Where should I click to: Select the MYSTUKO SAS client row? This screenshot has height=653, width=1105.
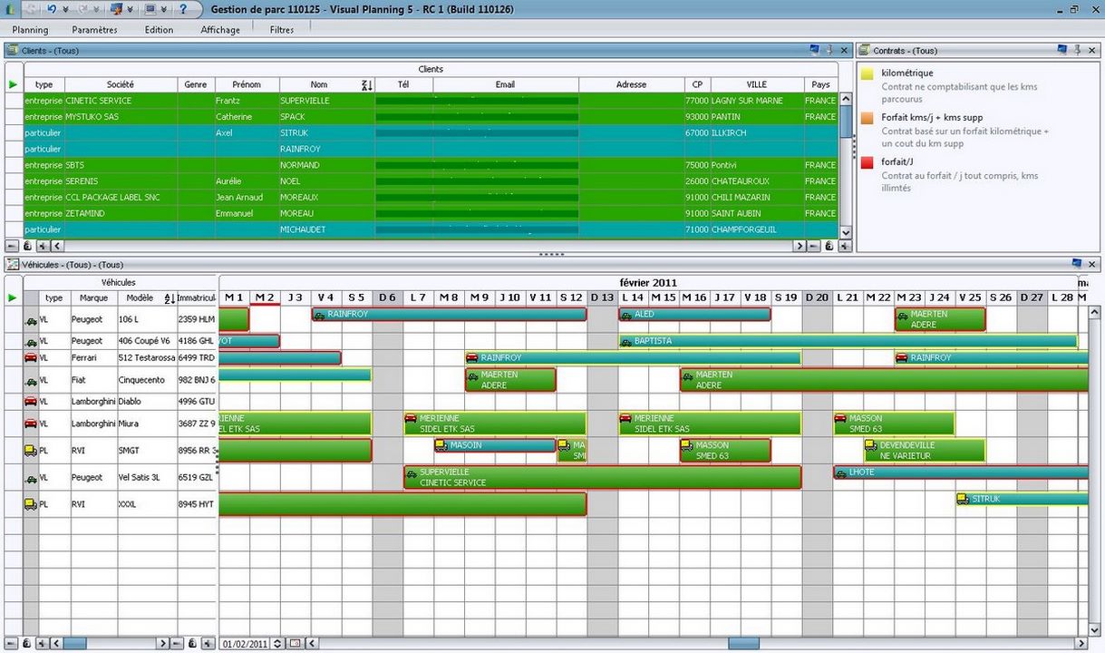point(431,117)
